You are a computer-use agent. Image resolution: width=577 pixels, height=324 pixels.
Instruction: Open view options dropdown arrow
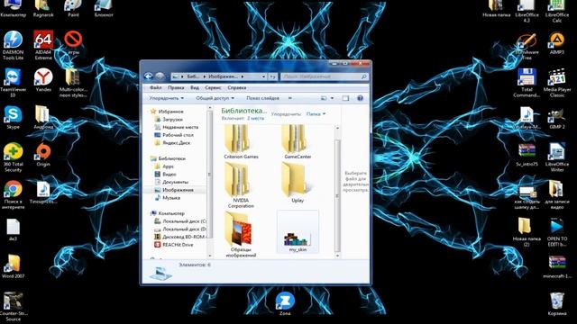click(332, 98)
